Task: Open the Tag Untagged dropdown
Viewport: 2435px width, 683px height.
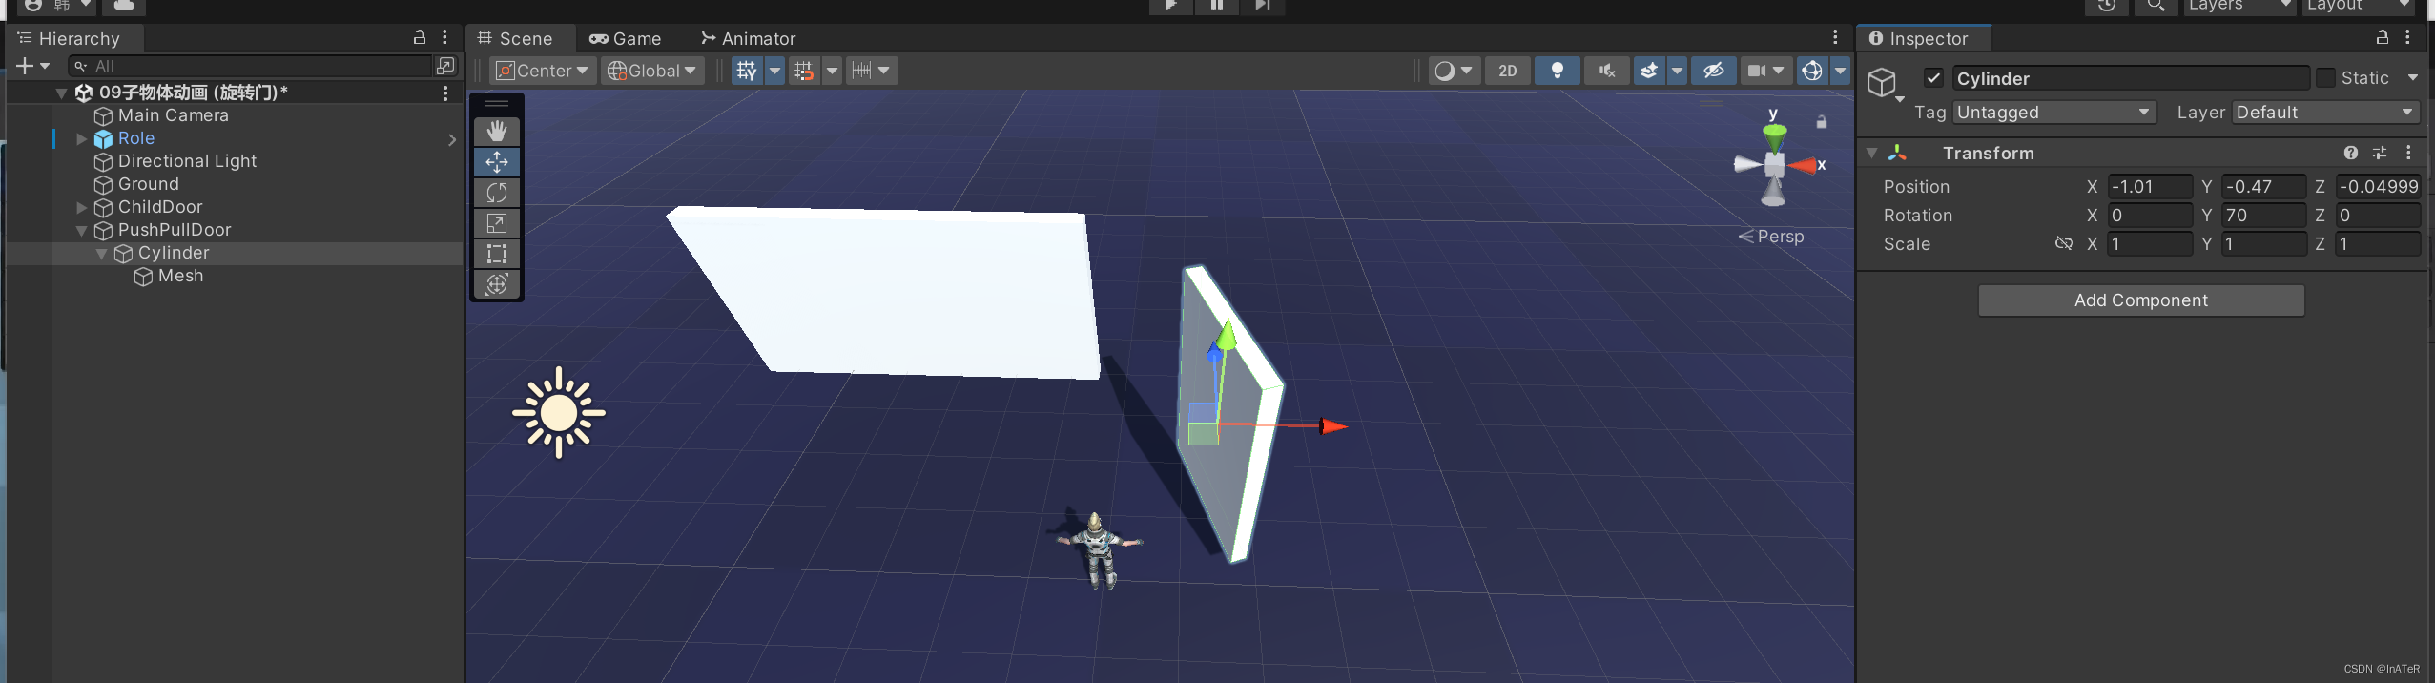Action: 2053,113
